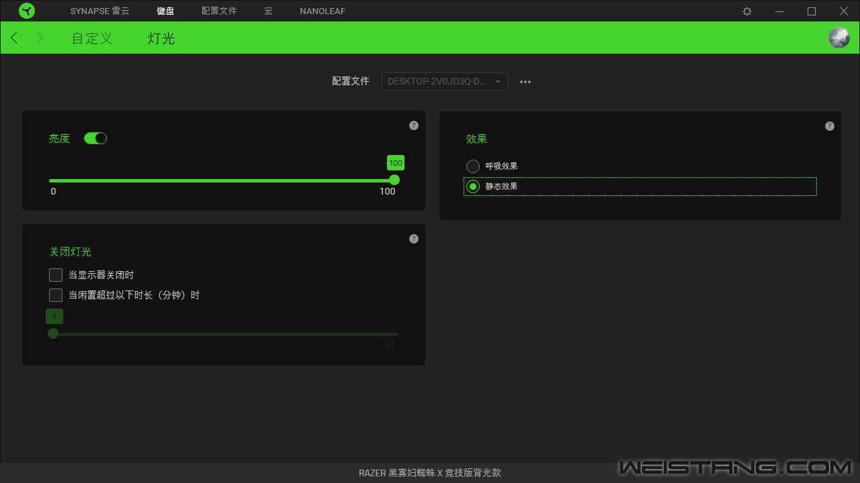Open the SYNAPSE 雷云 tab
Viewport: 860px width, 483px height.
pyautogui.click(x=100, y=11)
